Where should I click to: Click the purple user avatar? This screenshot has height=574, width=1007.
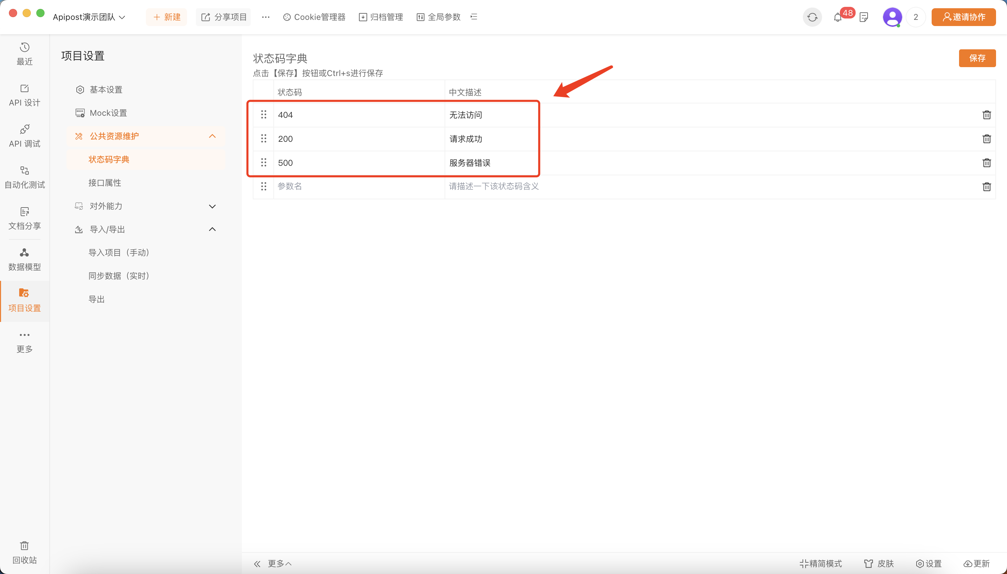pyautogui.click(x=892, y=17)
